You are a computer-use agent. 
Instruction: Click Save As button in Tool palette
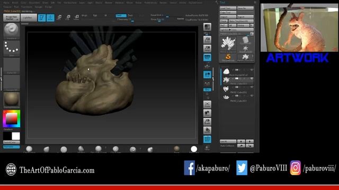245,8
